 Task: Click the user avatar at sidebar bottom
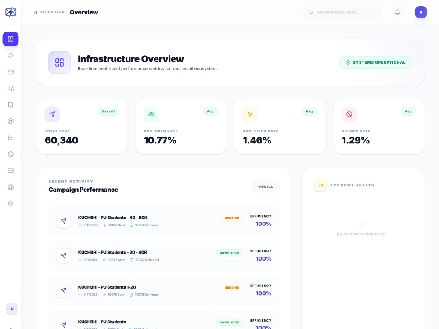click(12, 308)
